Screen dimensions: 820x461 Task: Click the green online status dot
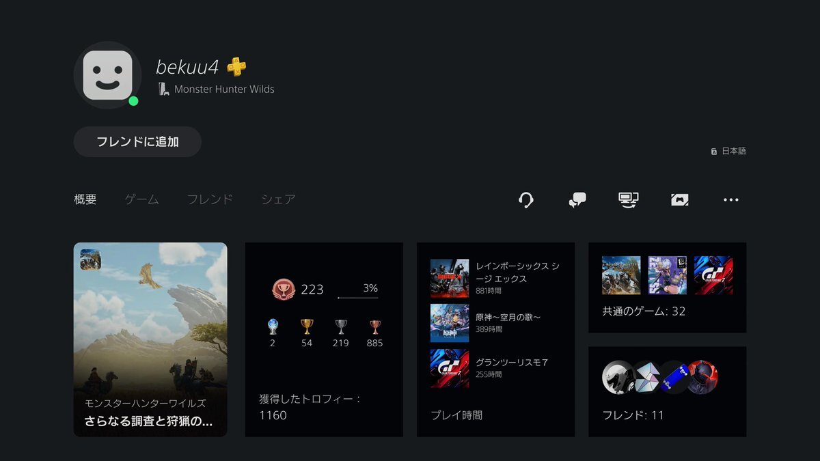(133, 101)
